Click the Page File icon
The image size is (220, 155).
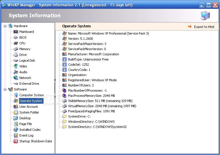click(x=16, y=124)
